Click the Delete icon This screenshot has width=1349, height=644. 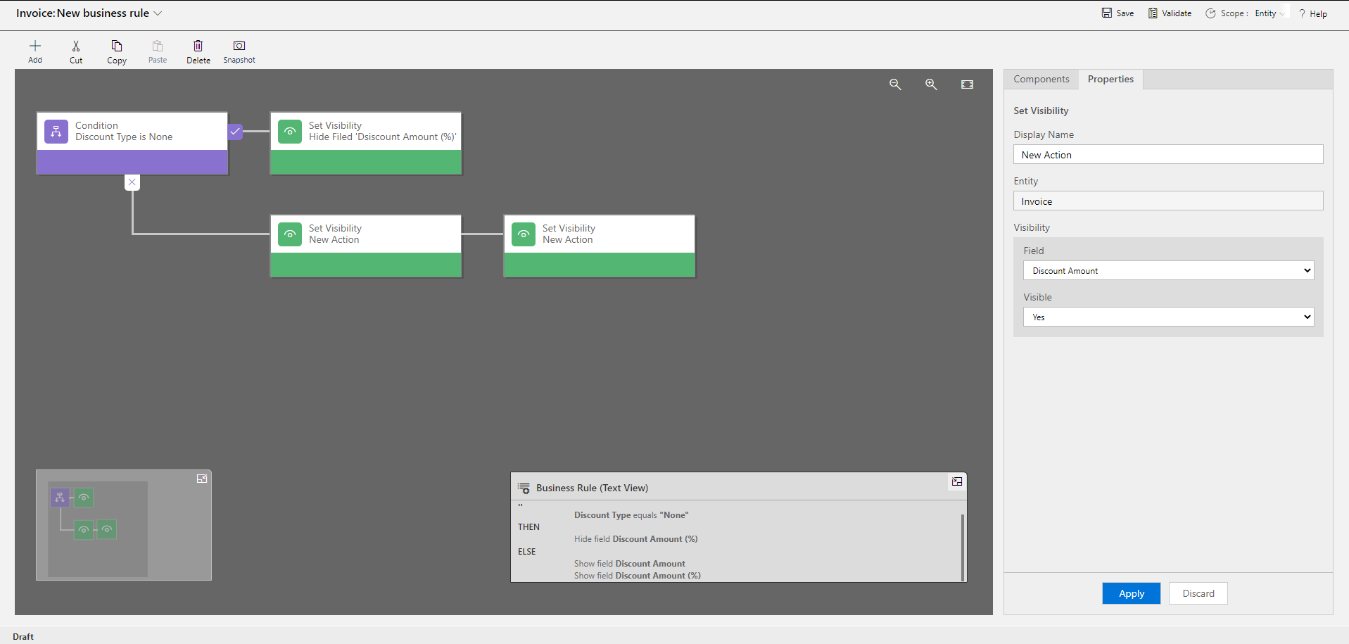pyautogui.click(x=198, y=51)
